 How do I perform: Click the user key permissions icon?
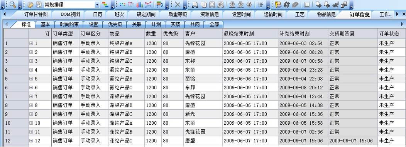click(x=278, y=4)
